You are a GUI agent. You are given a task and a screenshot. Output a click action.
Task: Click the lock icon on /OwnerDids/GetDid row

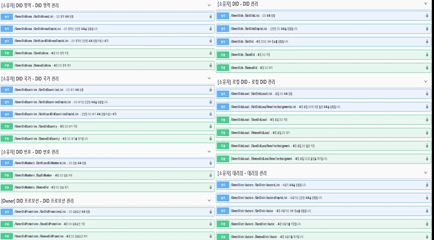(427, 41)
